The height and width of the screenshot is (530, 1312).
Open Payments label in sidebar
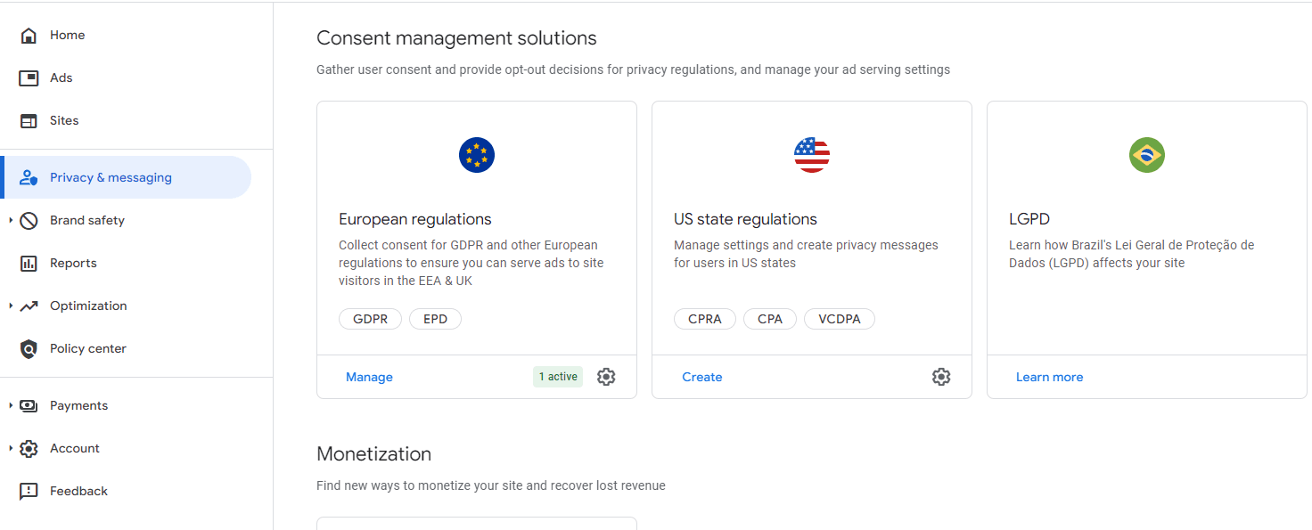tap(78, 406)
